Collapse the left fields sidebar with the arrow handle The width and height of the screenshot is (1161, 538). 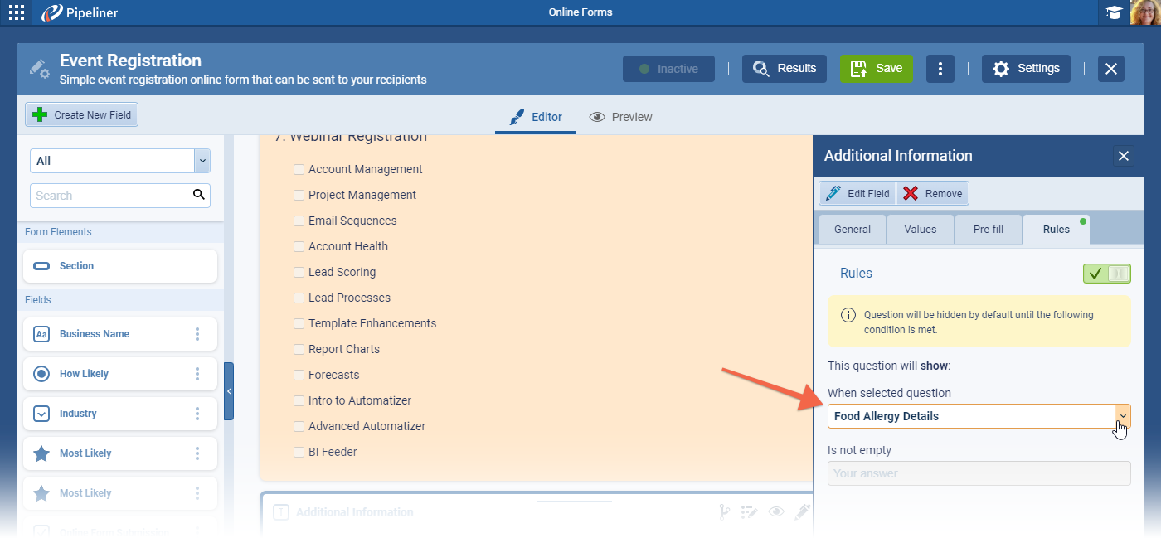[229, 391]
